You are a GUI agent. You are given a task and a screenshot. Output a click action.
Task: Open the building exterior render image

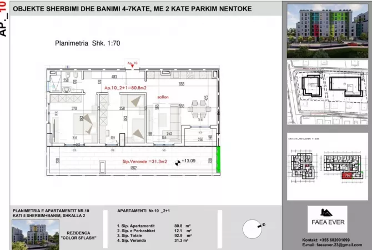(326, 30)
